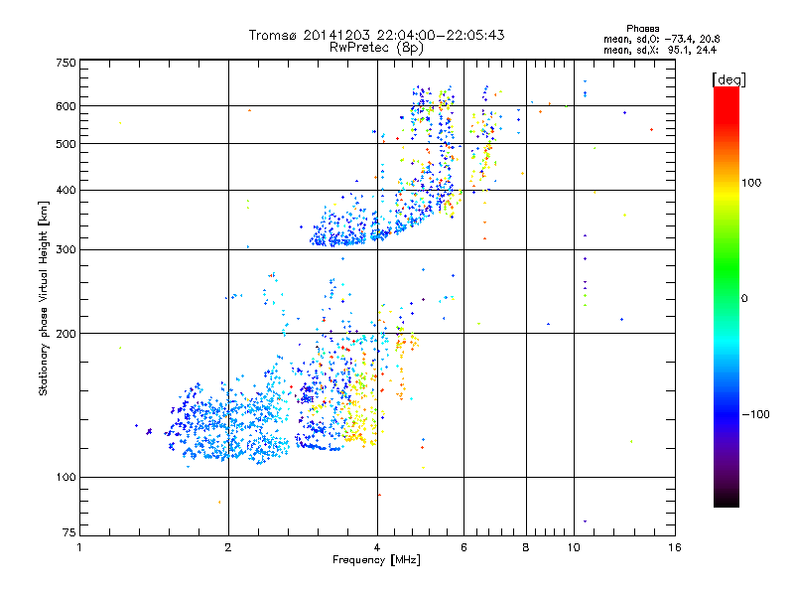Click the 'RwPretec (8p)' subtitle
The image size is (794, 596).
coord(376,48)
